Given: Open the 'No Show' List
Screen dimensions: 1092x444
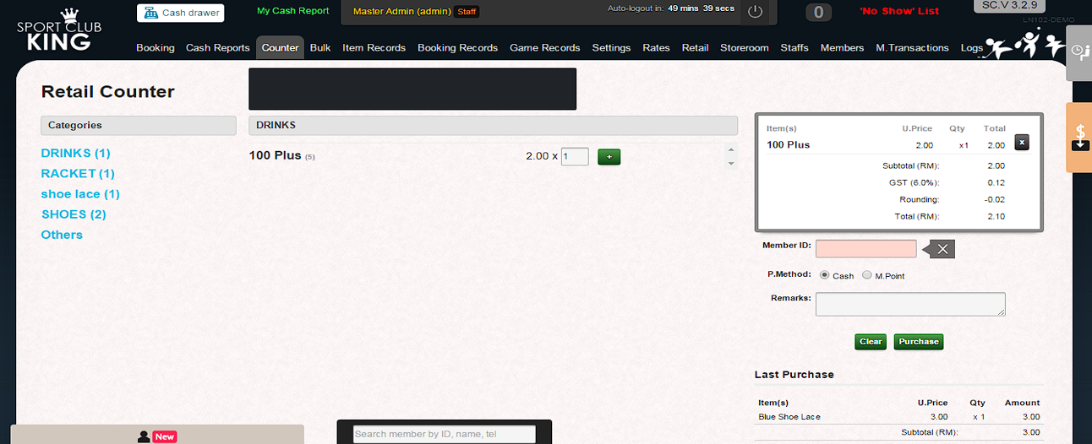Looking at the screenshot, I should [898, 12].
